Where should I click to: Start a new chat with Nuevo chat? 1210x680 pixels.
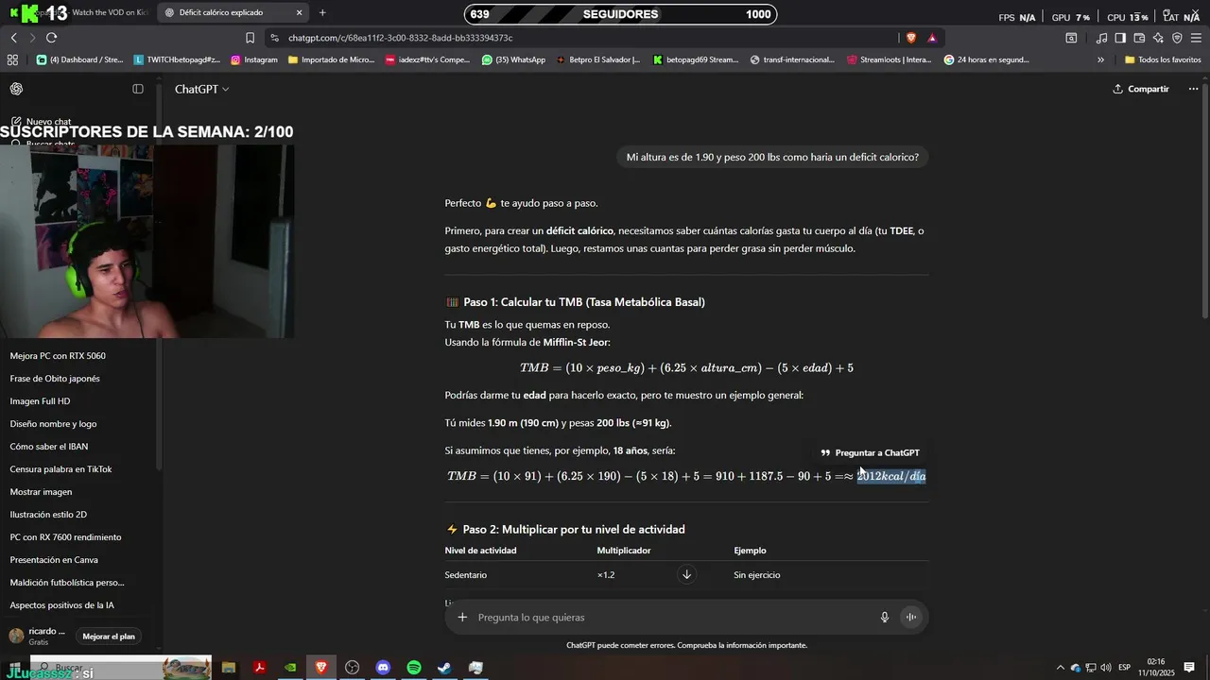[43, 122]
